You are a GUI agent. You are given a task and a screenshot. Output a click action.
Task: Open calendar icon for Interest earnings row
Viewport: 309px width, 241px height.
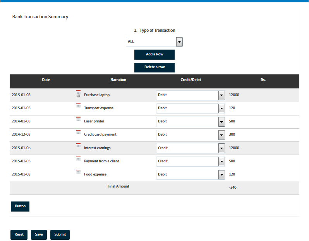[79, 145]
